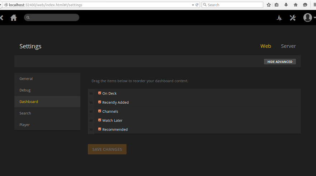Open the activity status pulse icon
The height and width of the screenshot is (176, 316).
(279, 18)
